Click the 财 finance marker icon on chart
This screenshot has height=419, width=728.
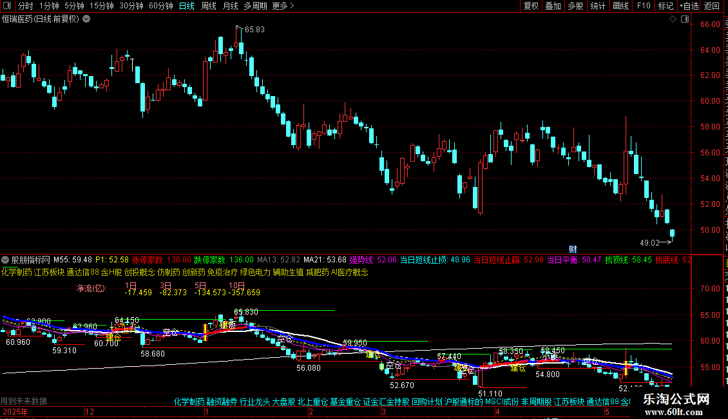573,249
